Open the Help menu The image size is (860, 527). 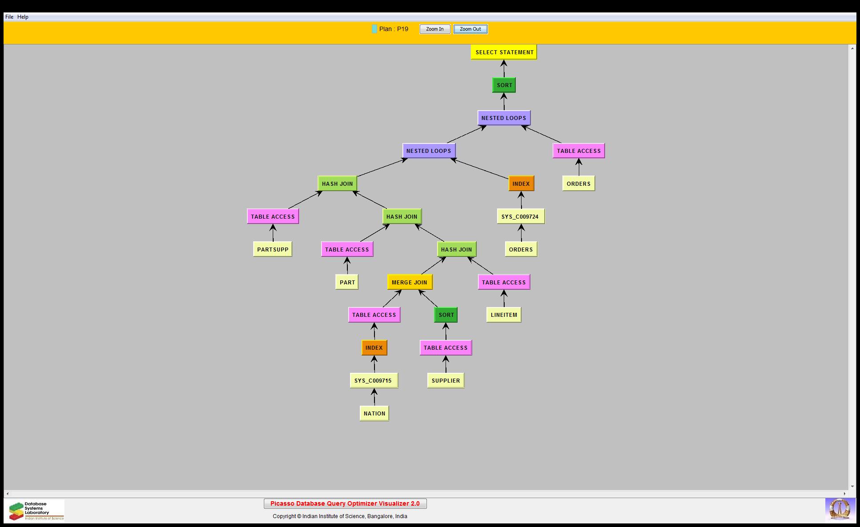pos(23,17)
